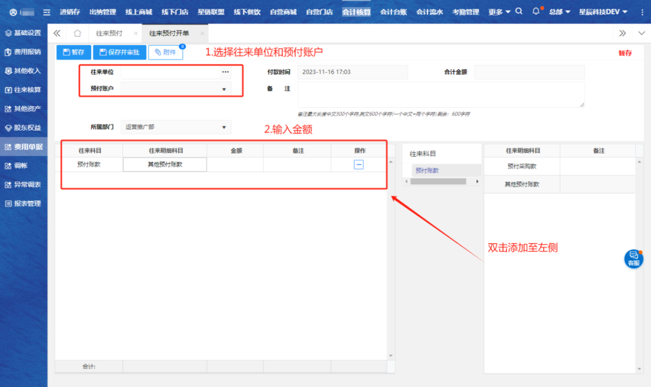Open the notification bell icon
The height and width of the screenshot is (387, 651).
point(536,11)
